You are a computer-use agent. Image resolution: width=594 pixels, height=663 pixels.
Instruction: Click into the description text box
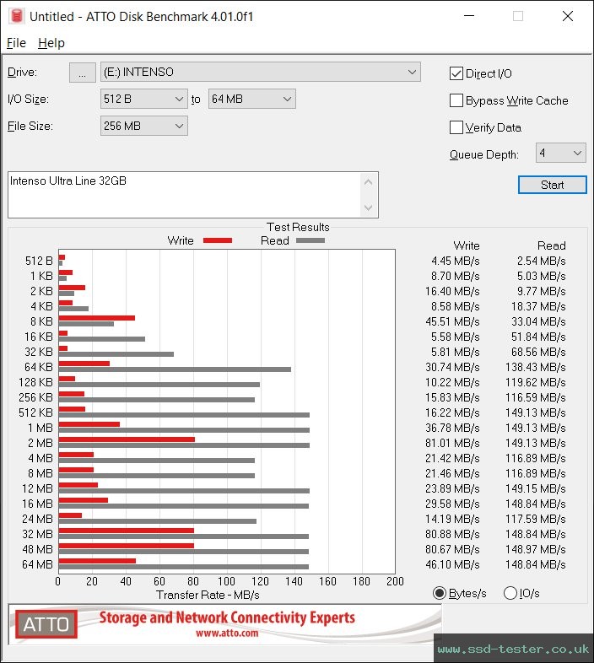[x=184, y=195]
